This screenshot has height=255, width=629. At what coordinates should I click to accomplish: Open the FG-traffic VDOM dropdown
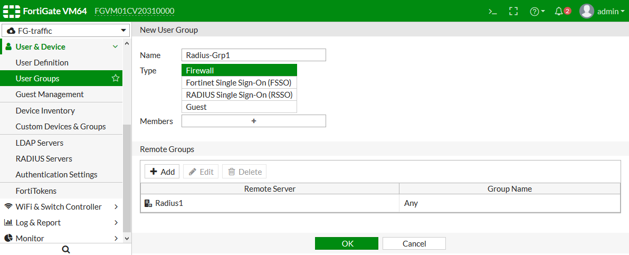coord(65,31)
